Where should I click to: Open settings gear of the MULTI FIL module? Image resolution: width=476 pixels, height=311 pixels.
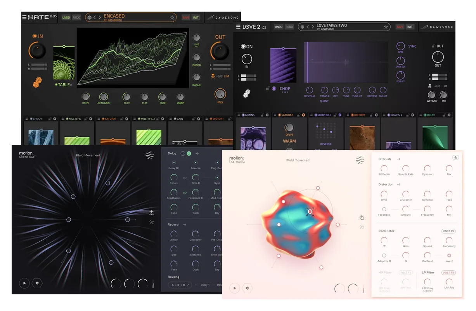90,119
